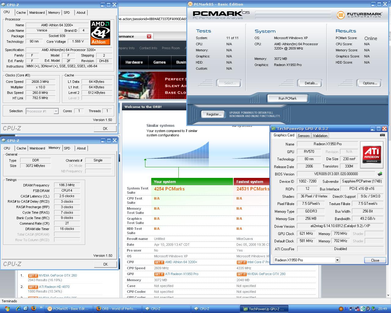Click the Contact Info link on the website

[x=148, y=48]
